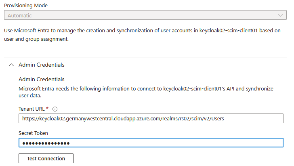
Task: Click the masked dots in Secret Token
Action: pos(45,143)
